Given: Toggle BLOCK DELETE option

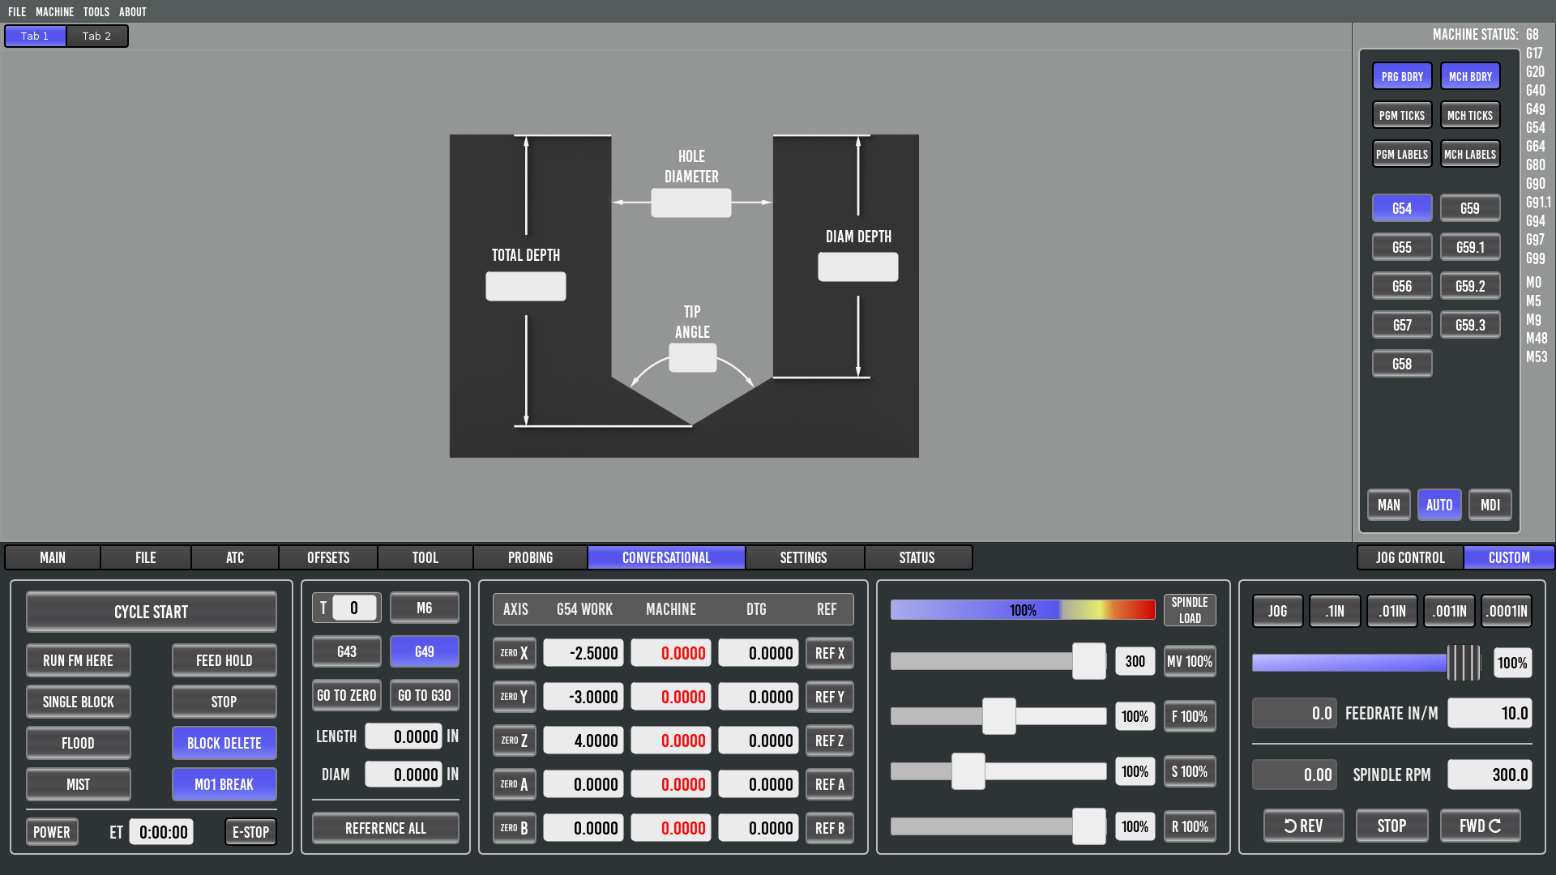Looking at the screenshot, I should [x=224, y=743].
